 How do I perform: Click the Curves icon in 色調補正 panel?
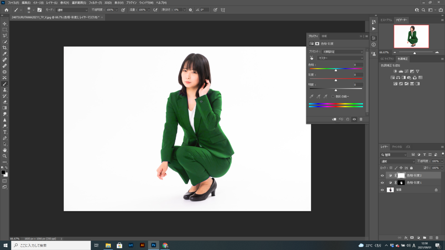point(406,71)
